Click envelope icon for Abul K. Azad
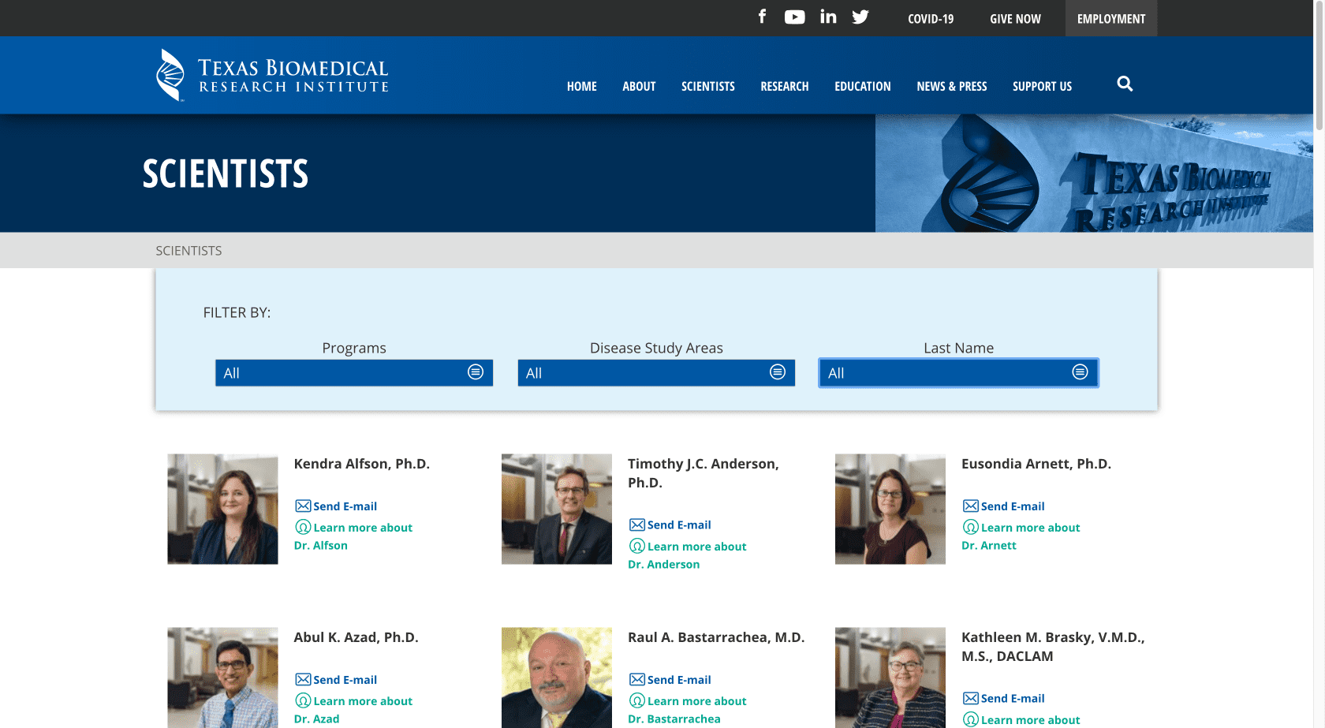Screen dimensions: 1325x728 click(303, 680)
